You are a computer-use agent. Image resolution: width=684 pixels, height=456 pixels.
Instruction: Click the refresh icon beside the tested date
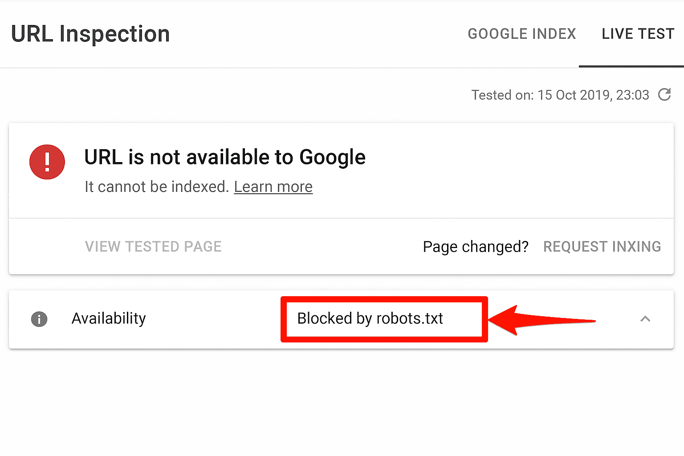pyautogui.click(x=664, y=94)
